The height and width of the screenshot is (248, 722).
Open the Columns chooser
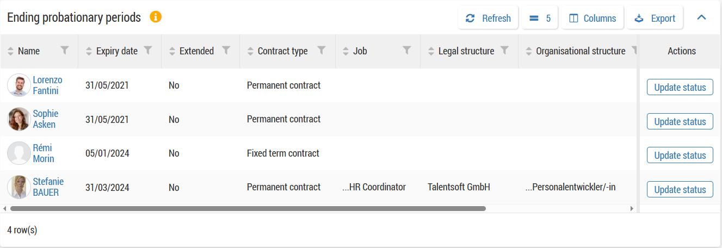pos(592,18)
